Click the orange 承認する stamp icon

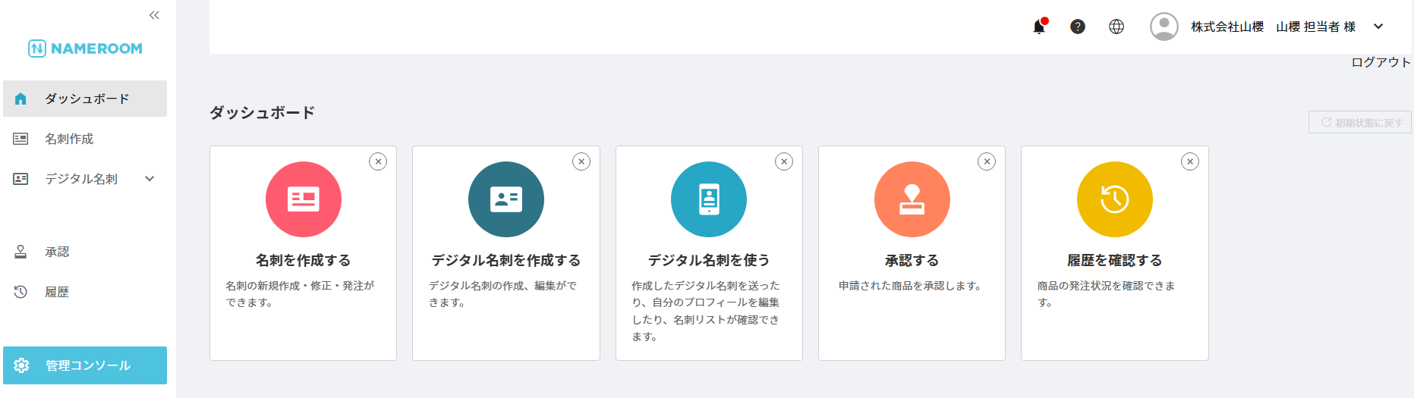coord(912,199)
